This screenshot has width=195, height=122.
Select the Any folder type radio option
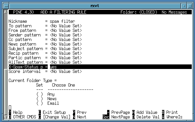coord(40,94)
